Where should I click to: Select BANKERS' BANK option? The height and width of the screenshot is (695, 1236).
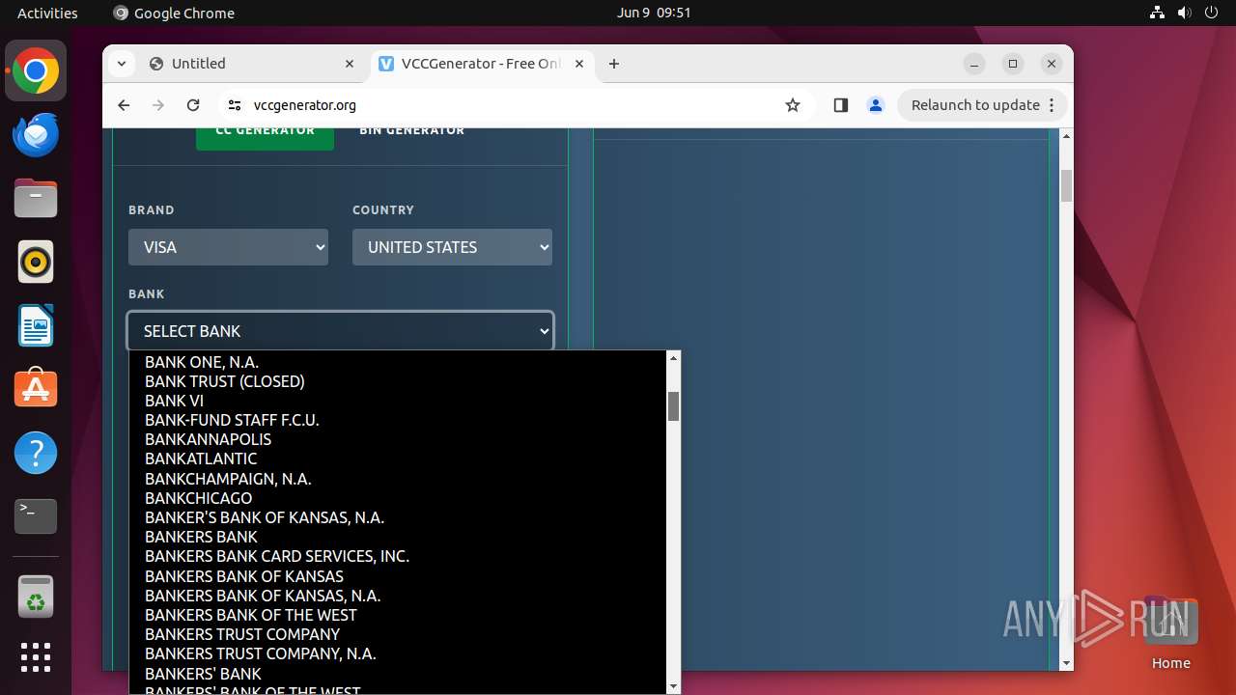coord(398,674)
